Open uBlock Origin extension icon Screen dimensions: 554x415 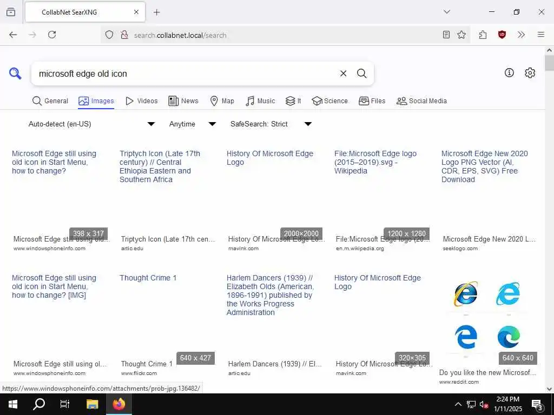(502, 35)
